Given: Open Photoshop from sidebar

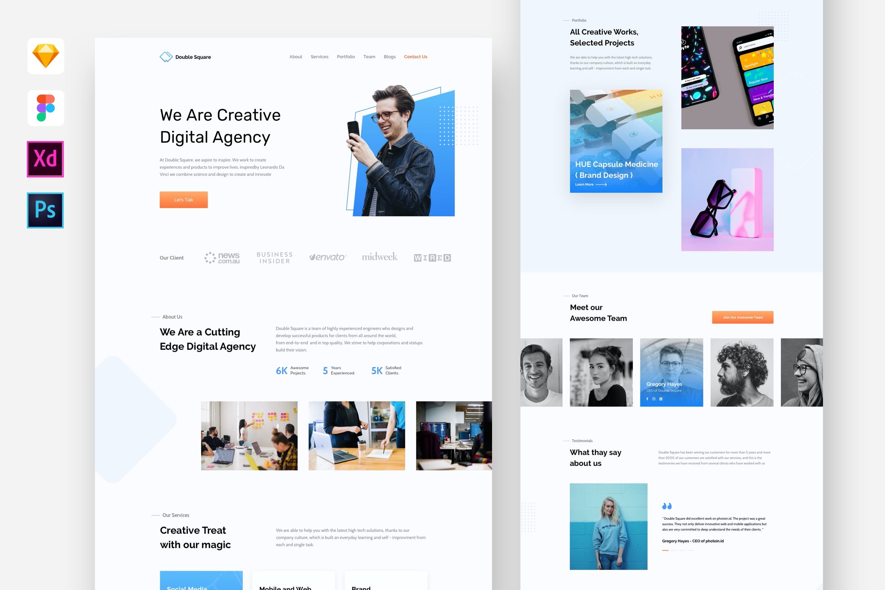Looking at the screenshot, I should coord(45,210).
